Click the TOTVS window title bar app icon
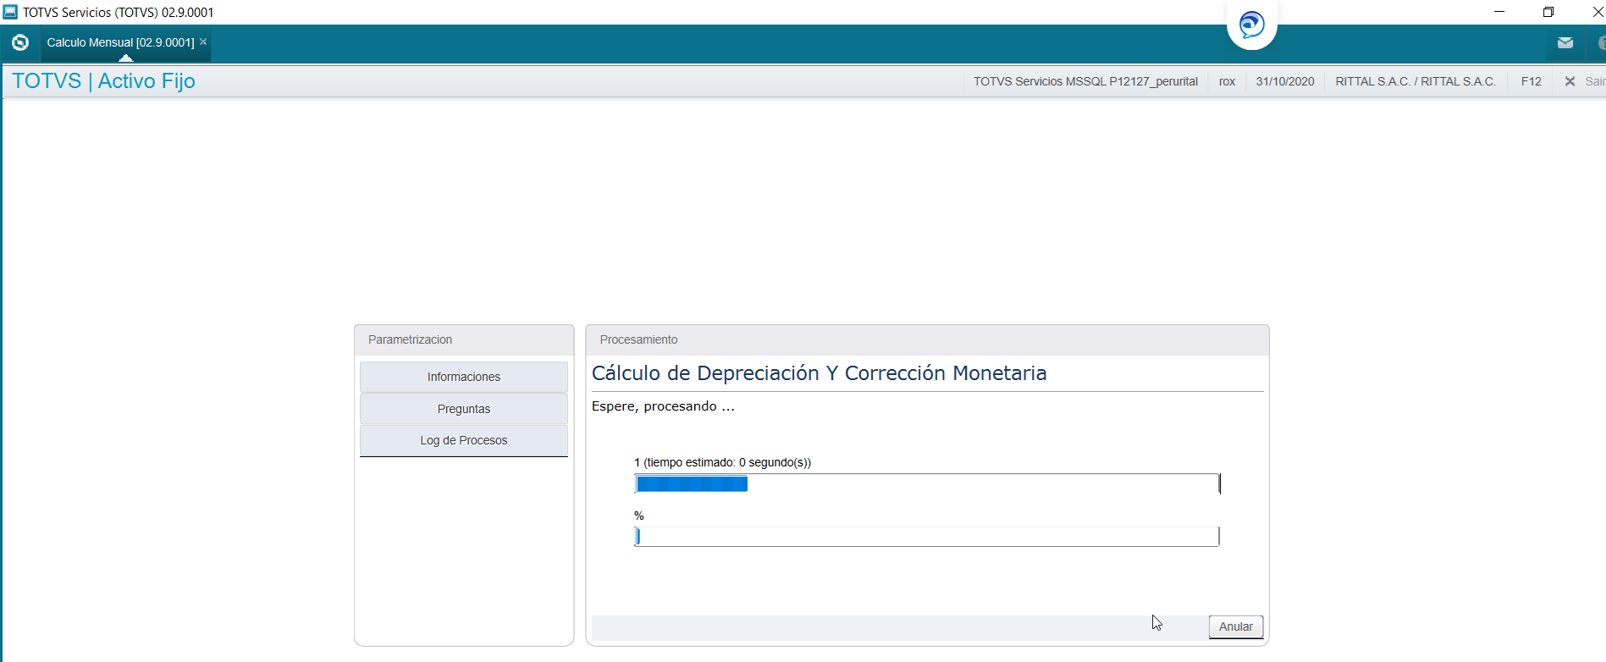The height and width of the screenshot is (662, 1606). coord(10,12)
